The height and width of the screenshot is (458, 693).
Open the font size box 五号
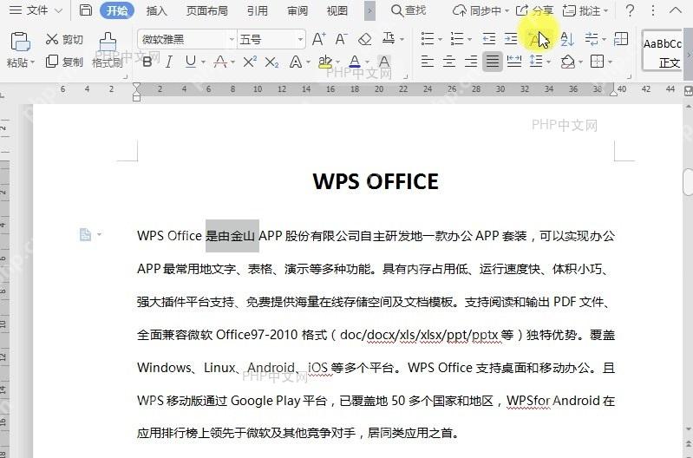(x=271, y=39)
